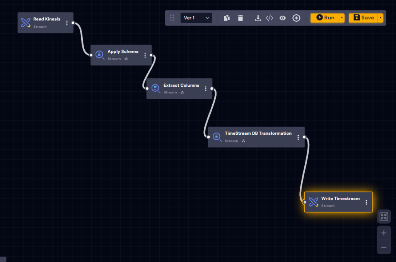Click the drag handle dots on the toolbar
The height and width of the screenshot is (262, 396).
[172, 18]
